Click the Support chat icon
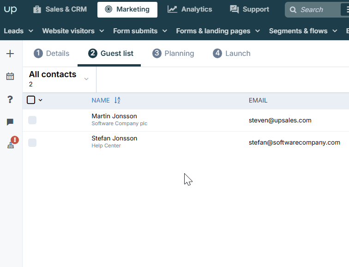Viewport: 349px width, 267px height. pyautogui.click(x=234, y=9)
